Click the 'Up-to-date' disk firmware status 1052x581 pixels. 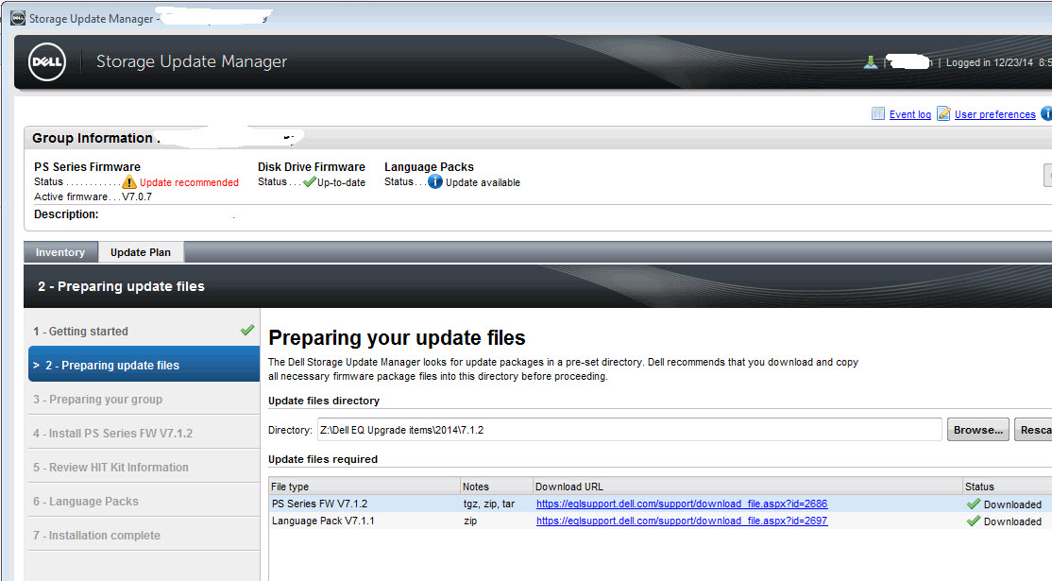(x=342, y=182)
